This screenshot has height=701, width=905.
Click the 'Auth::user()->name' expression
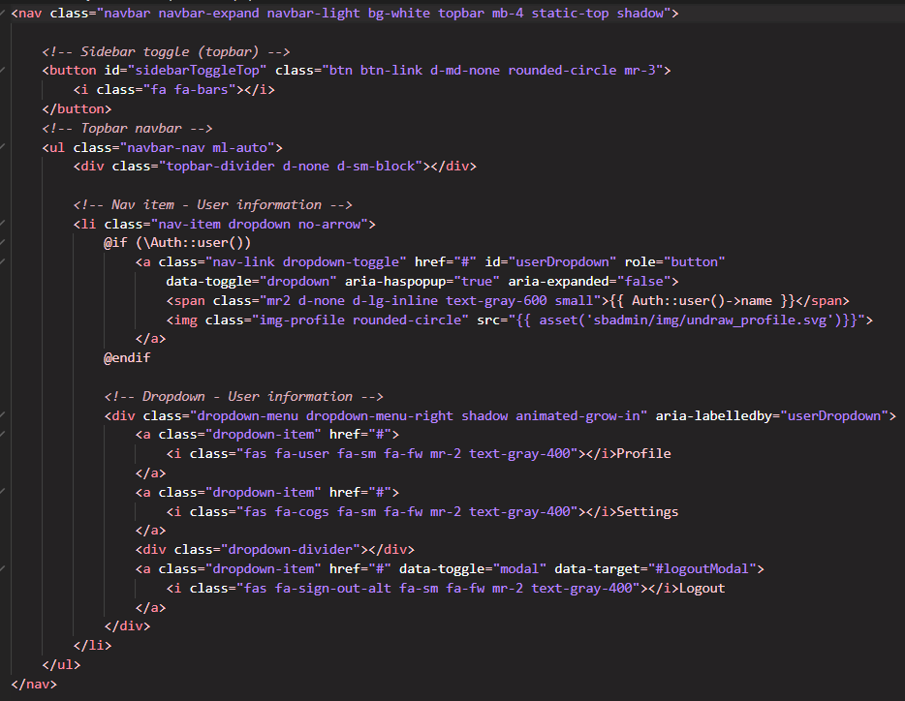[x=702, y=300]
